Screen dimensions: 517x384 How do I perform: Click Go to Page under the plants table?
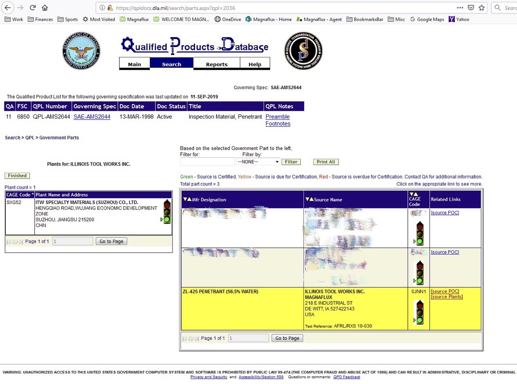(x=112, y=241)
